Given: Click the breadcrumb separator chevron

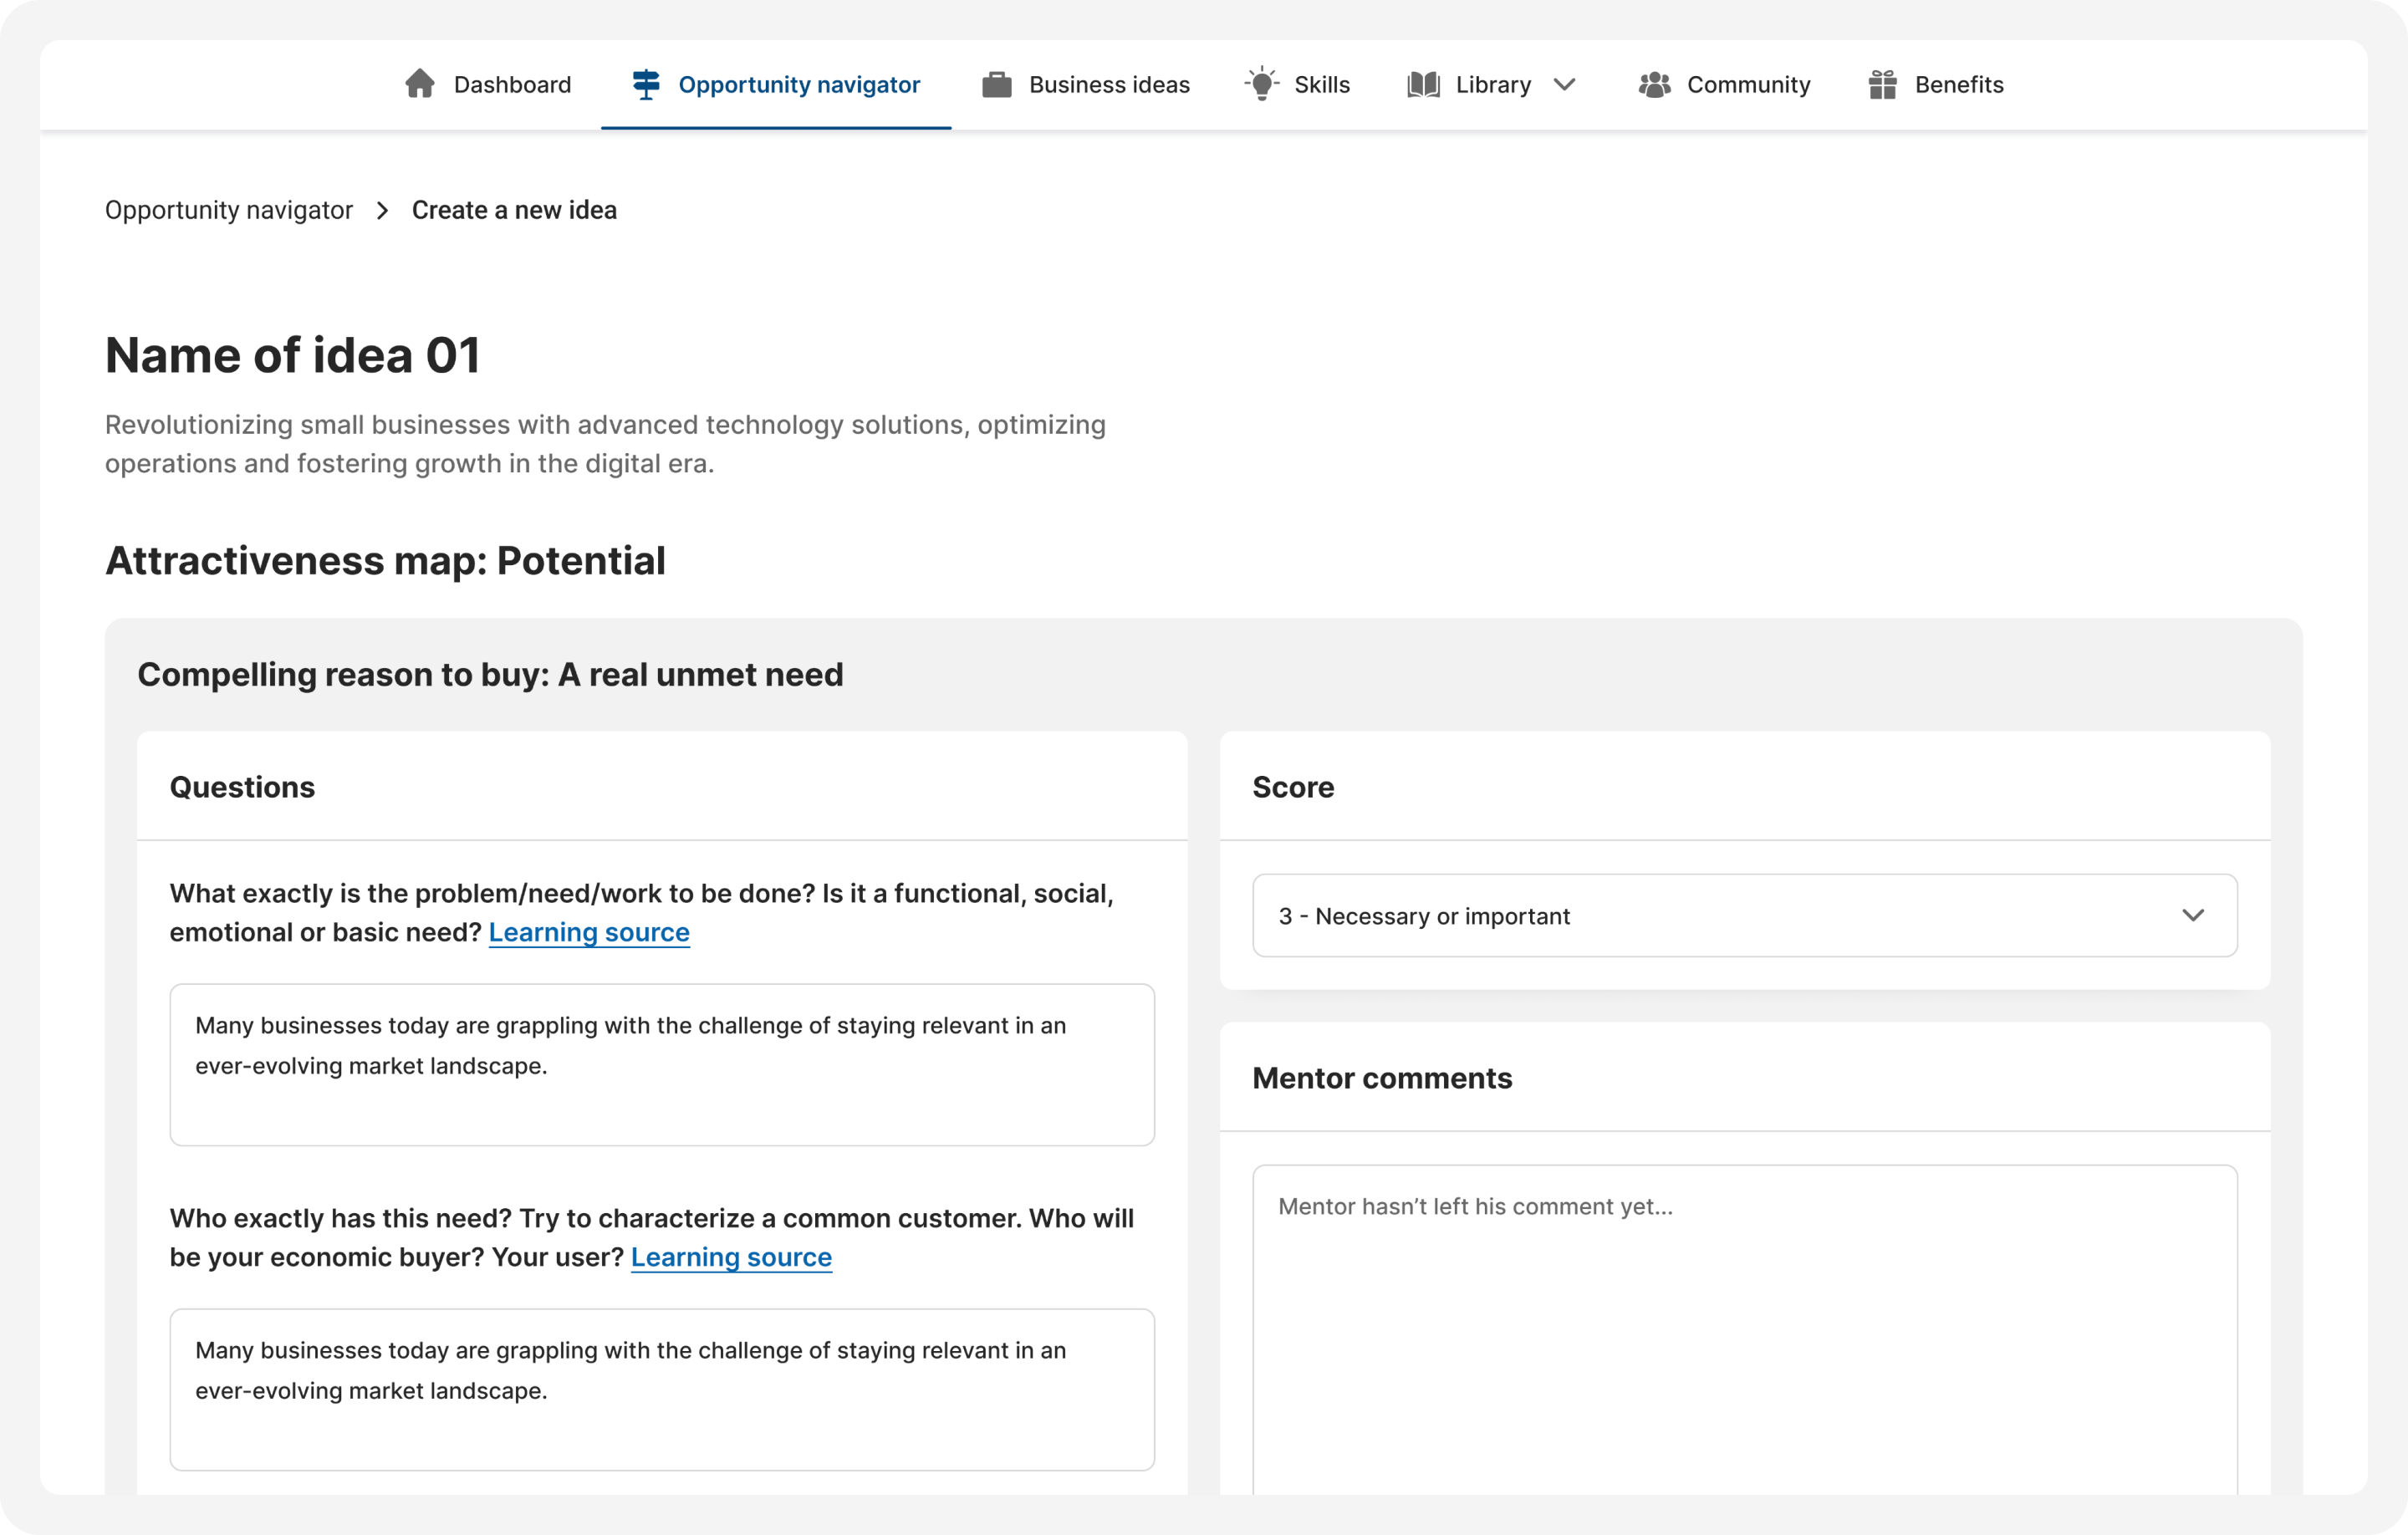Looking at the screenshot, I should point(383,210).
